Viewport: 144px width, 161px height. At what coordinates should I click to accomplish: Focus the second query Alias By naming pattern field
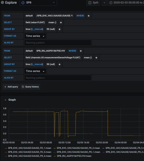point(58,78)
